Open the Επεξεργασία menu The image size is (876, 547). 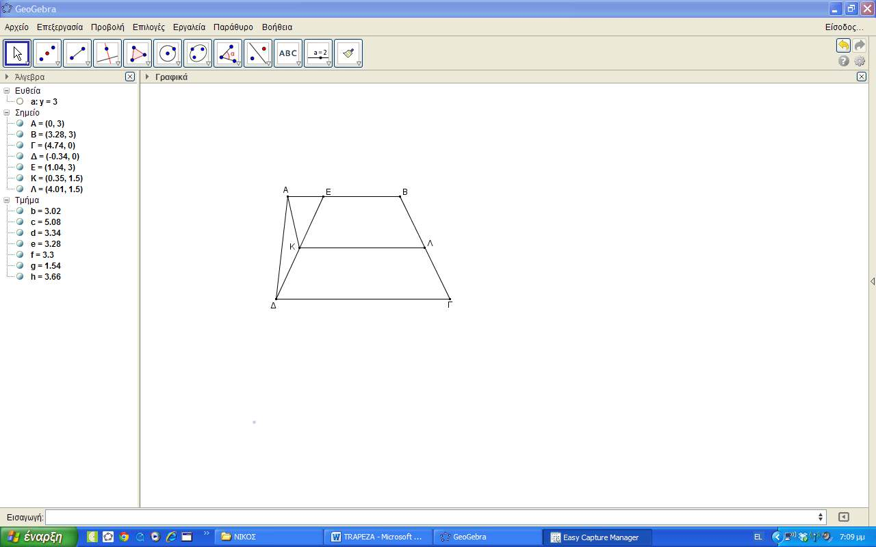(60, 27)
